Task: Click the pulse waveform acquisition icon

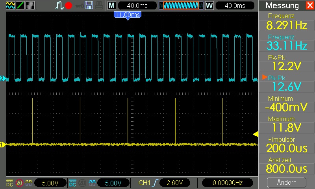Action: pyautogui.click(x=59, y=6)
